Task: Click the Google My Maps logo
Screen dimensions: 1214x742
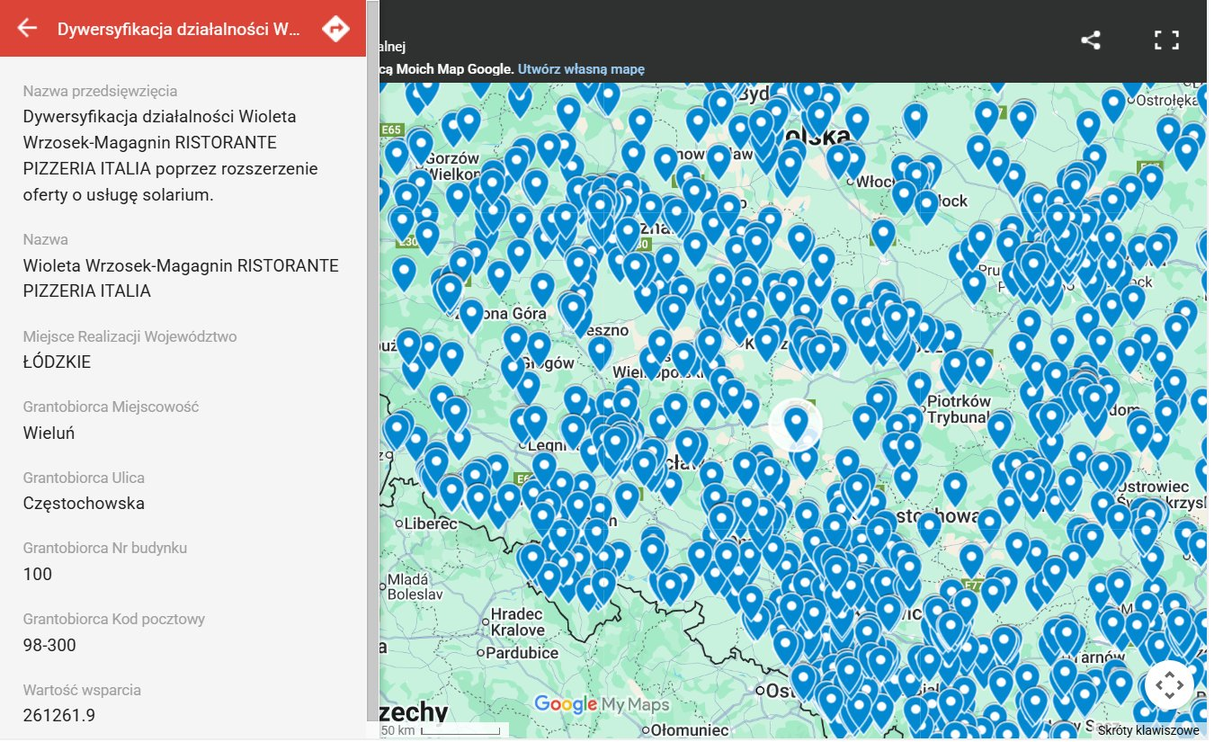Action: (x=602, y=704)
